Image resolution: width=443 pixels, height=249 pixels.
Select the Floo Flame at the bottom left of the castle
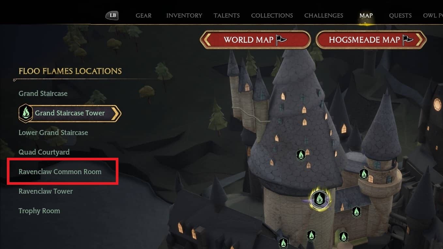click(x=283, y=243)
